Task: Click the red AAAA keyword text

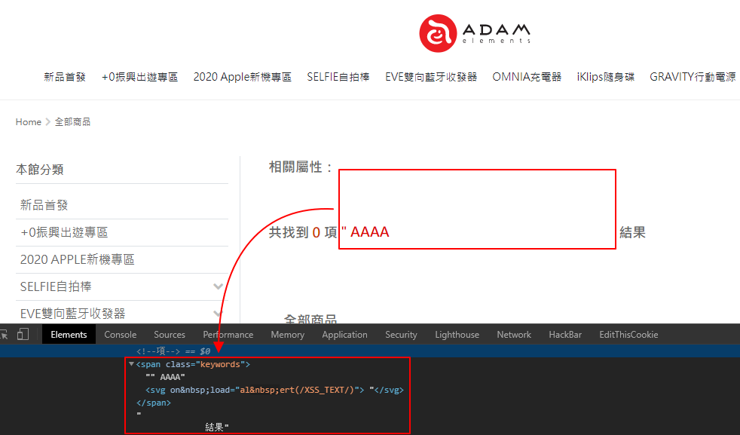Action: [369, 232]
